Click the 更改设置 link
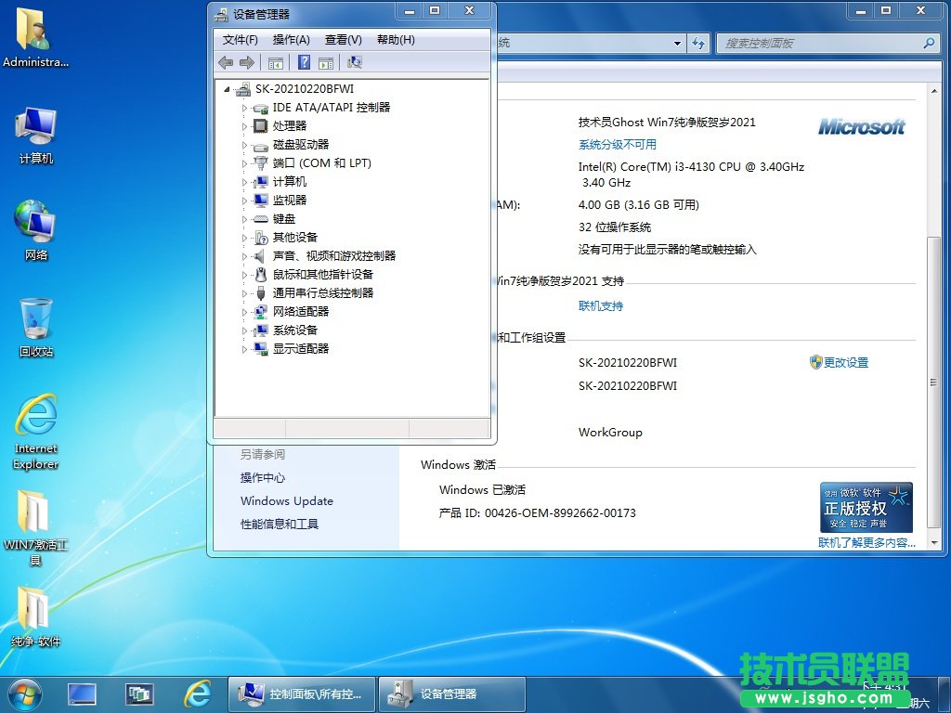The width and height of the screenshot is (951, 713). (x=845, y=362)
